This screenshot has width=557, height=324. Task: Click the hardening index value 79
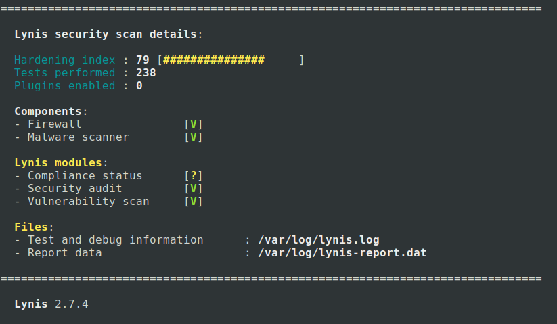[x=143, y=60]
